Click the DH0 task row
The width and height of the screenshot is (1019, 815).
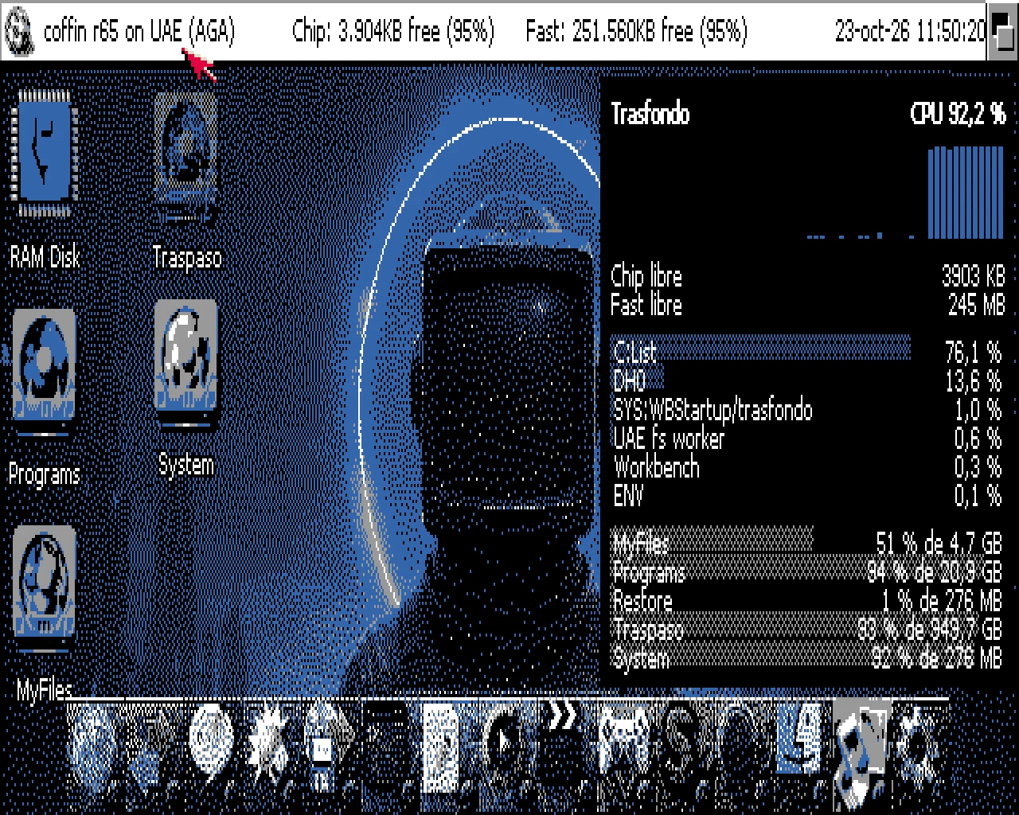807,380
